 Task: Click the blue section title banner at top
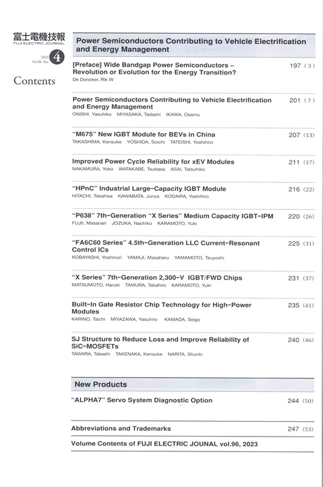[x=194, y=45]
